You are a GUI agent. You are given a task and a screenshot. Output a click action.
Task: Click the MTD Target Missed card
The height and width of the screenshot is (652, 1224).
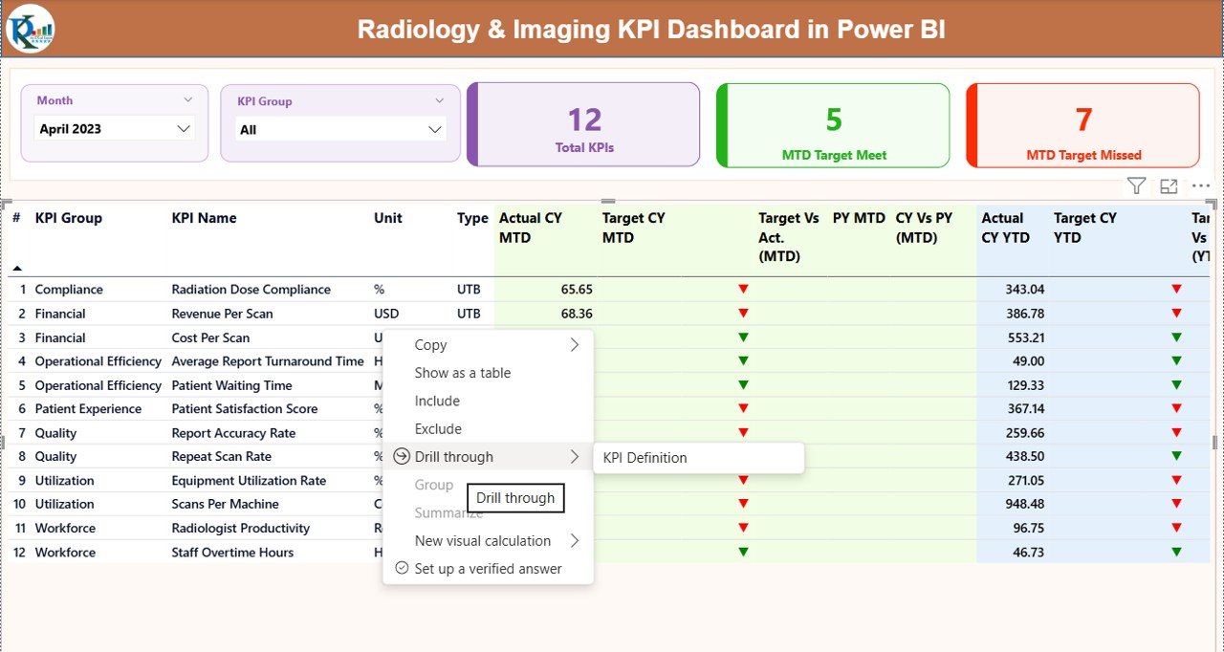tap(1082, 125)
